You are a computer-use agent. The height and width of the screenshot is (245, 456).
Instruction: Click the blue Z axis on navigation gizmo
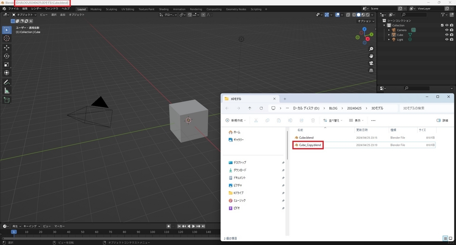(x=364, y=29)
